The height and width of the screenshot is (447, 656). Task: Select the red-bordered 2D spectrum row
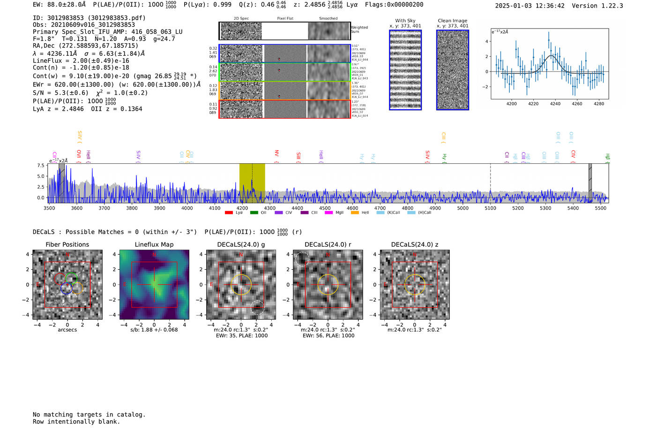pyautogui.click(x=284, y=109)
